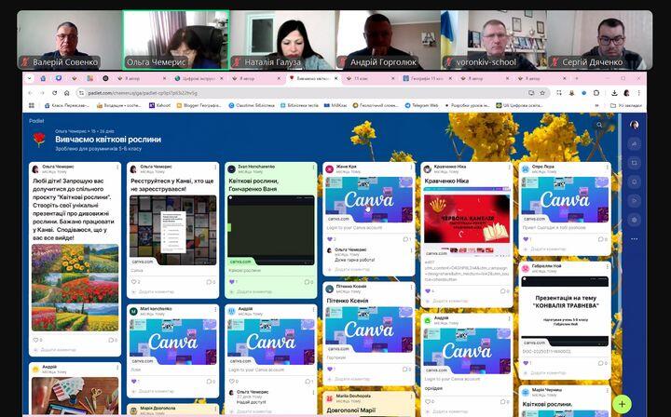Screen dimensions: 671x417
Task: Select Ольга Чемерис video tile
Action: (x=175, y=40)
